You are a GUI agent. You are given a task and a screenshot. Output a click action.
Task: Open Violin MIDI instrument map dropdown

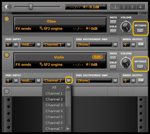[x=115, y=80]
